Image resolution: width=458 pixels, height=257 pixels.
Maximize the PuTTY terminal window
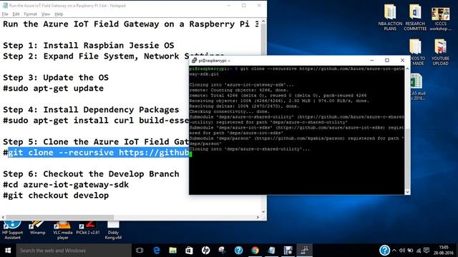tap(387, 60)
